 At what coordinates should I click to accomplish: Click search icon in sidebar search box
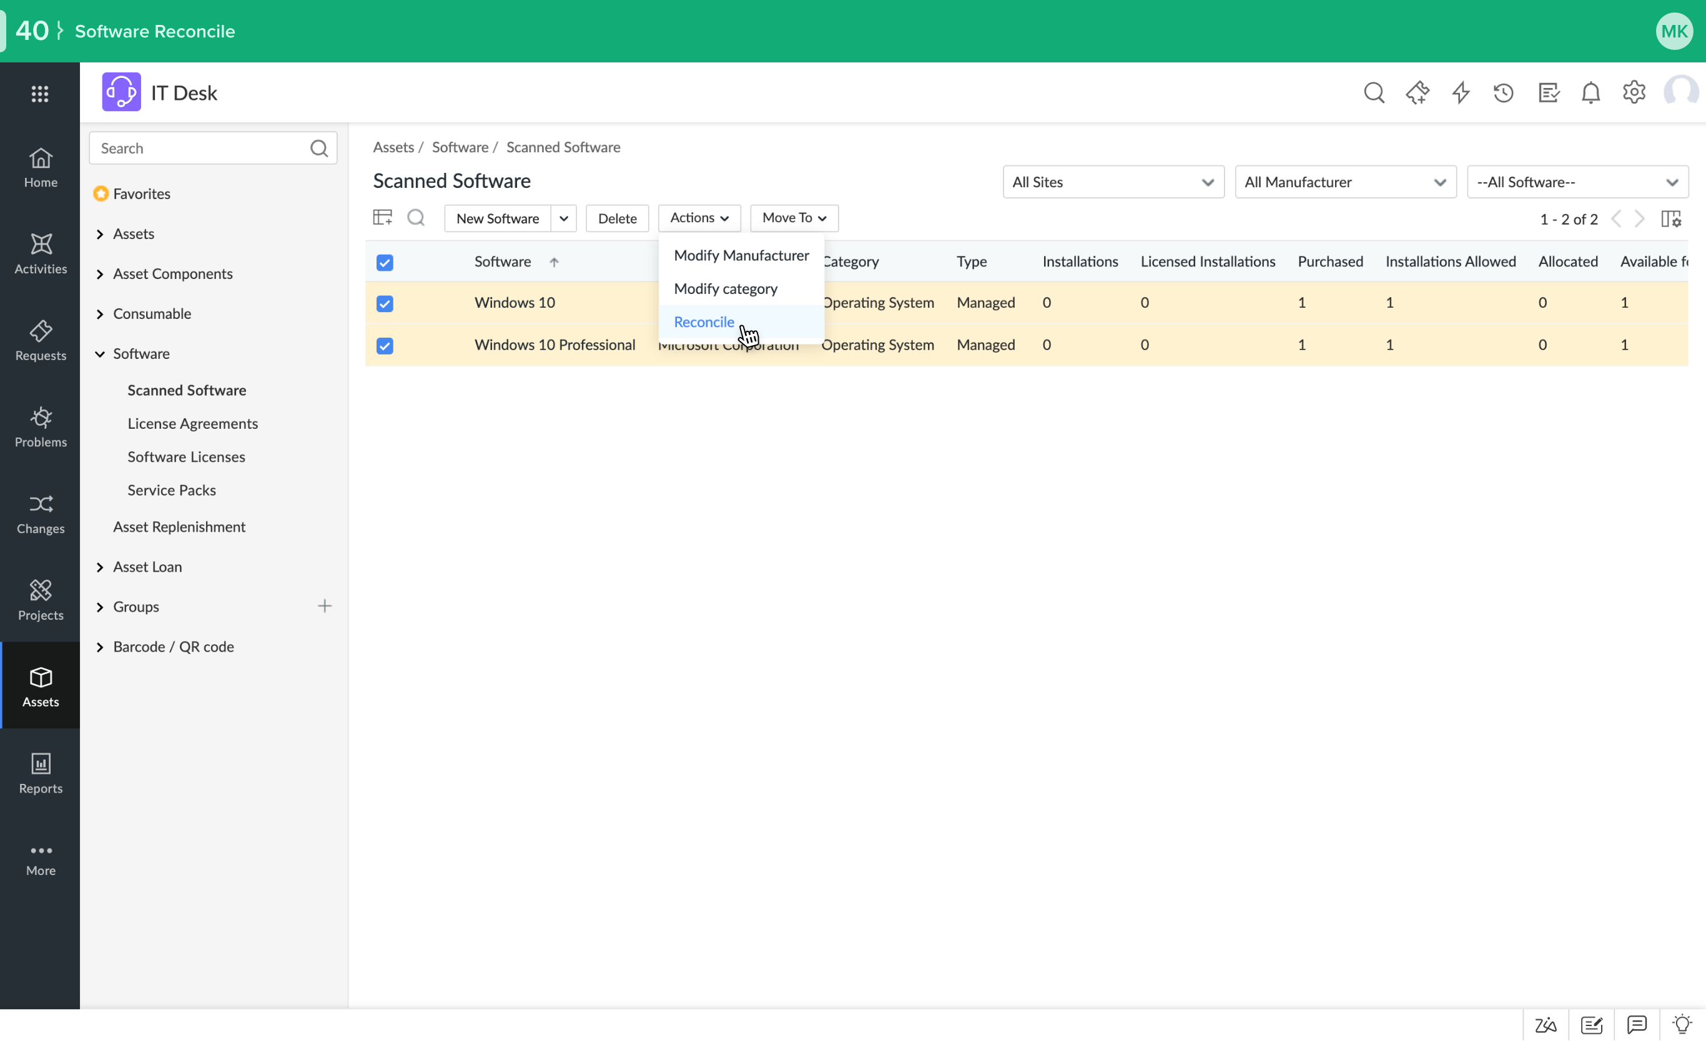[319, 148]
